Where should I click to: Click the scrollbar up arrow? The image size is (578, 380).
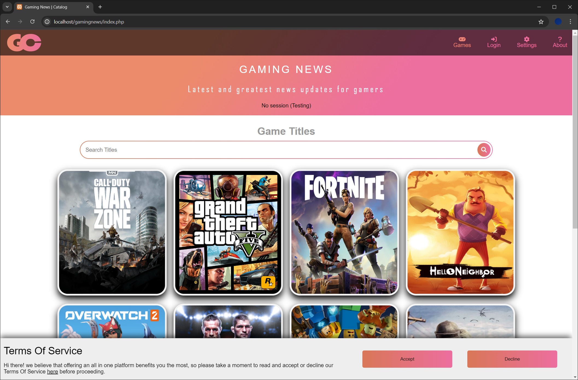click(x=575, y=33)
